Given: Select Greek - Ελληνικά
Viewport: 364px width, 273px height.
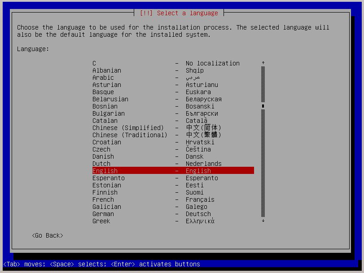Looking at the screenshot, I should tap(173, 221).
